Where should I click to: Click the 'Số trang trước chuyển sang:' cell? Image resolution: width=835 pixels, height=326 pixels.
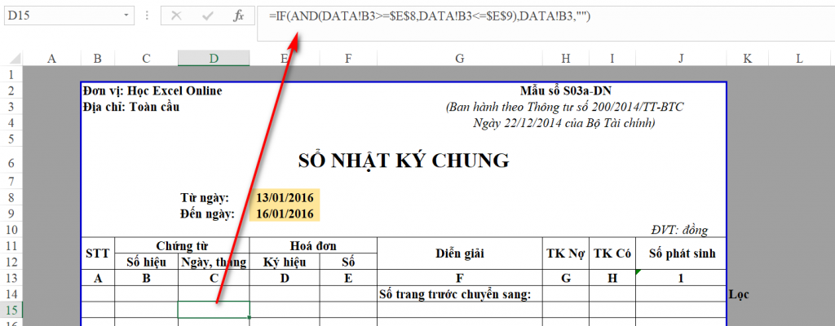[460, 293]
